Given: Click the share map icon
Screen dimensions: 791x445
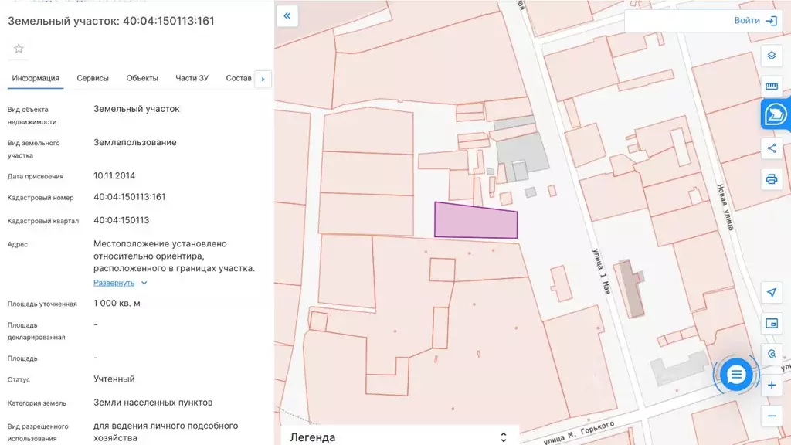Looking at the screenshot, I should coord(771,148).
